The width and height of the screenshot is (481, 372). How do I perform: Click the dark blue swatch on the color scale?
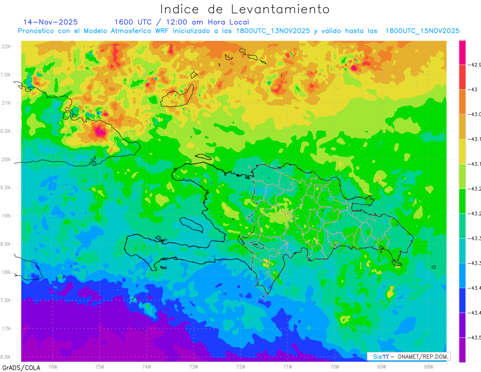[462, 300]
